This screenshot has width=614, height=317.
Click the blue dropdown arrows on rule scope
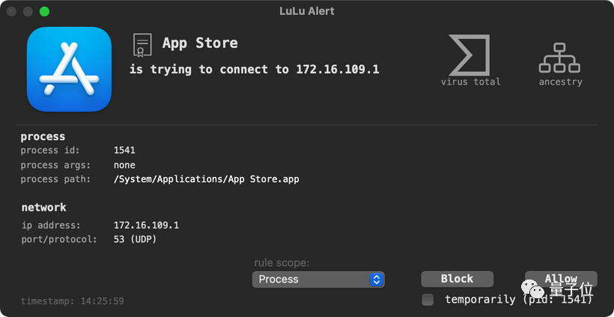[377, 280]
